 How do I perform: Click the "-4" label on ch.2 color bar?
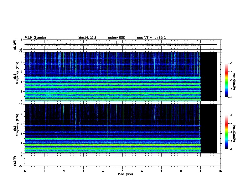(231, 124)
